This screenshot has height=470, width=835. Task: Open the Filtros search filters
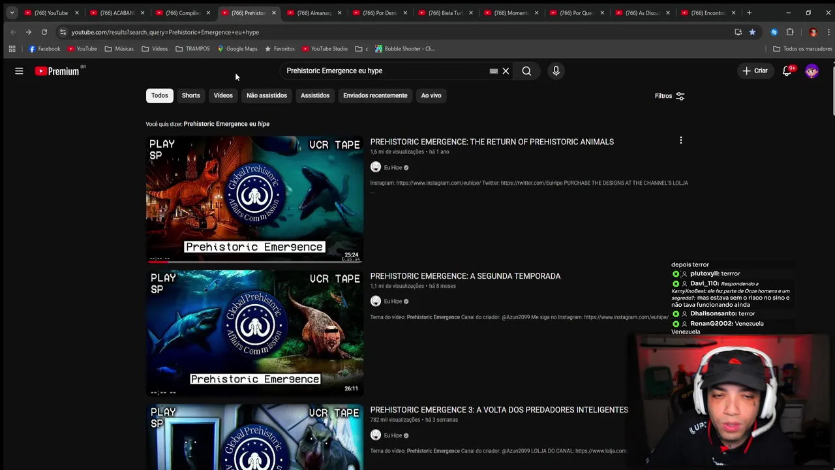click(x=670, y=96)
